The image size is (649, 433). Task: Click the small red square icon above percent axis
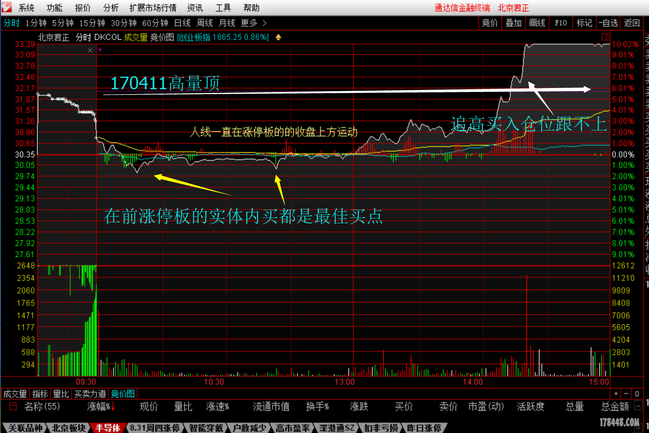[x=605, y=37]
